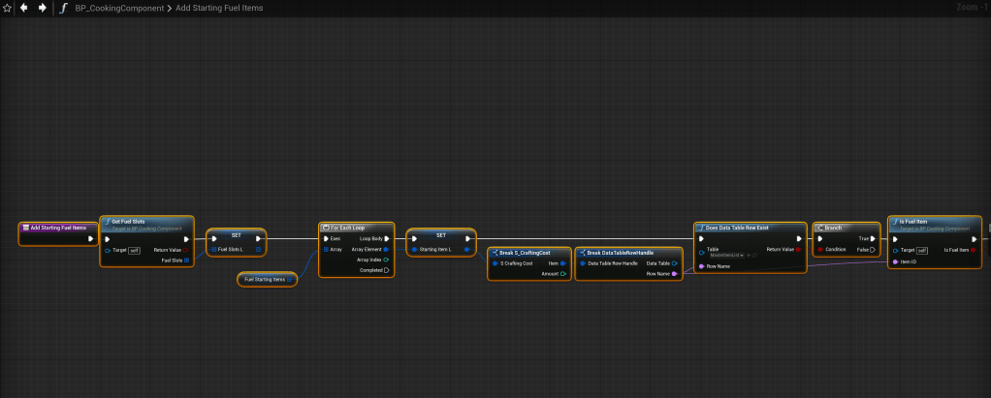The image size is (991, 398).
Task: Click the star bookmark icon in breadcrumb bar
Action: pyautogui.click(x=7, y=8)
